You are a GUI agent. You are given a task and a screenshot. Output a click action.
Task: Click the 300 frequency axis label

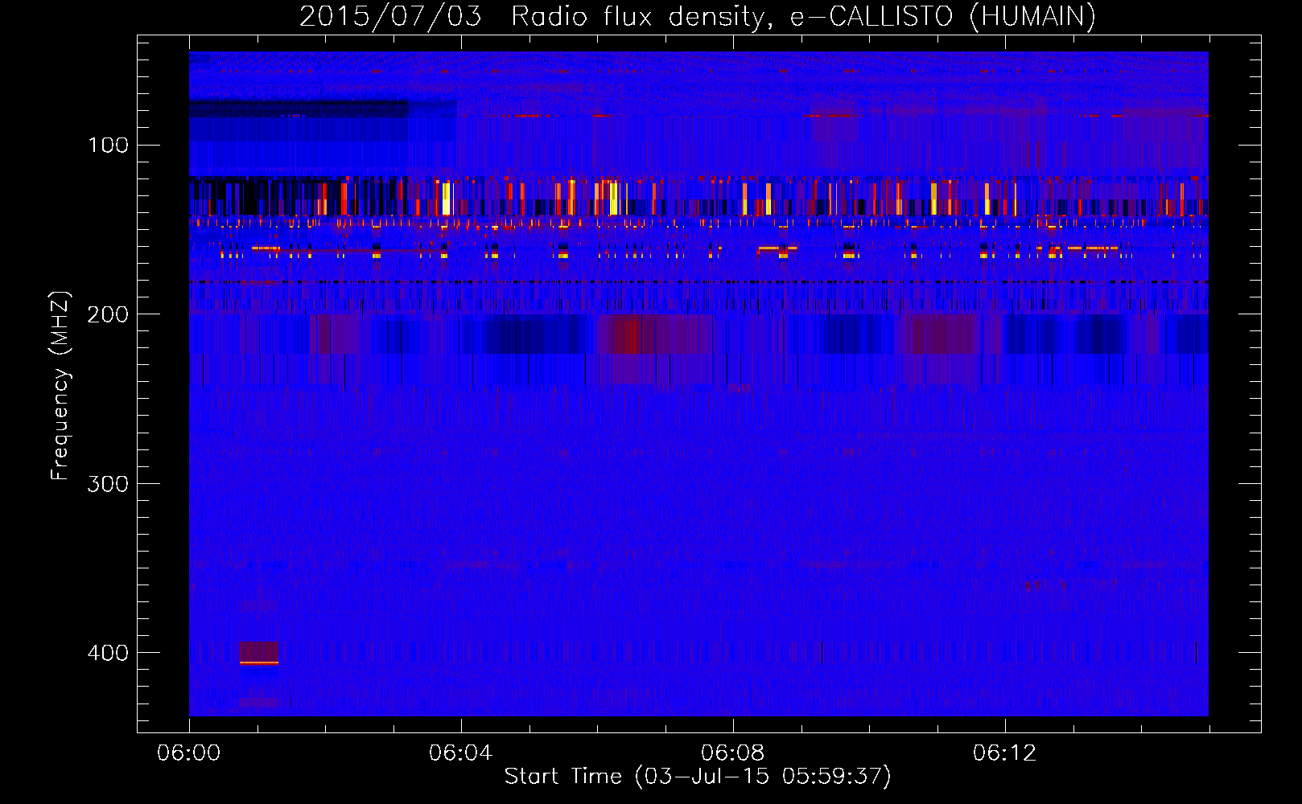[108, 483]
